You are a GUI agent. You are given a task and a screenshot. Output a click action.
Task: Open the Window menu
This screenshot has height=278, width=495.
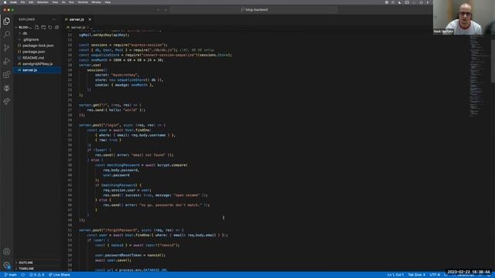96,2
